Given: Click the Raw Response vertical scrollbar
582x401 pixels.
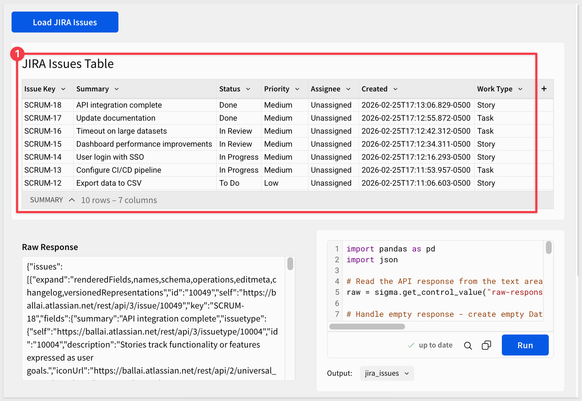Looking at the screenshot, I should click(x=290, y=264).
